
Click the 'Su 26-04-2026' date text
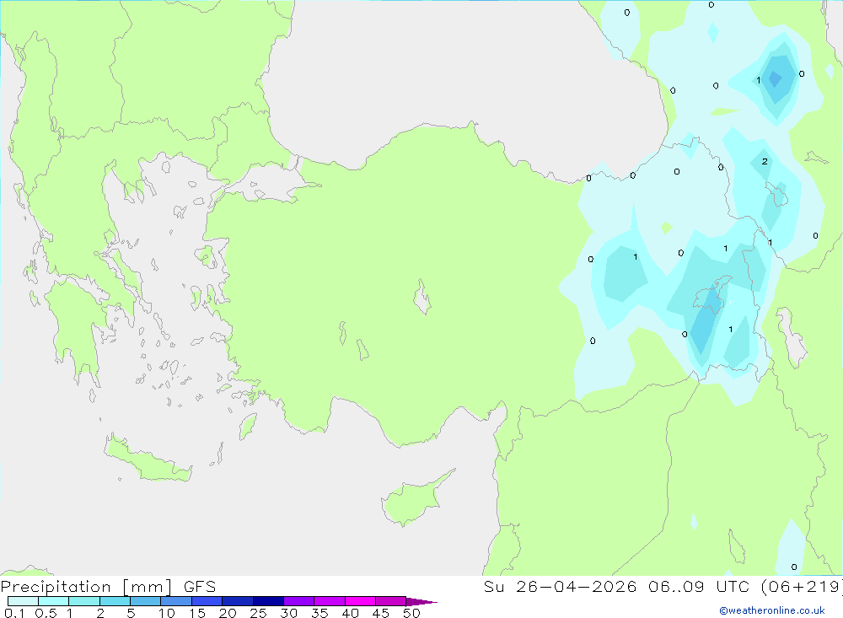tap(560, 586)
